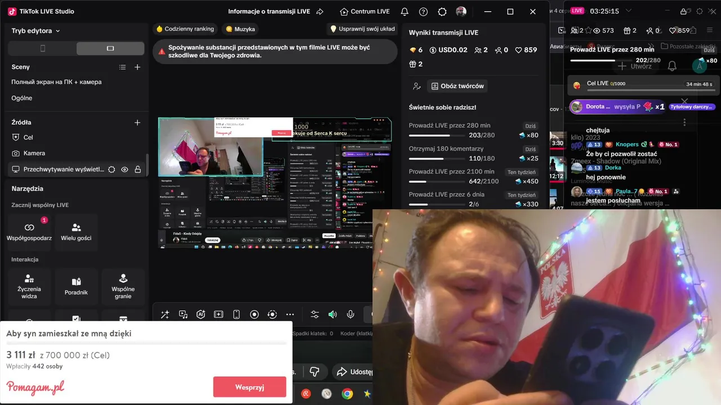Open Życzenia widza tool
Viewport: 721px width, 405px height.
(x=29, y=286)
